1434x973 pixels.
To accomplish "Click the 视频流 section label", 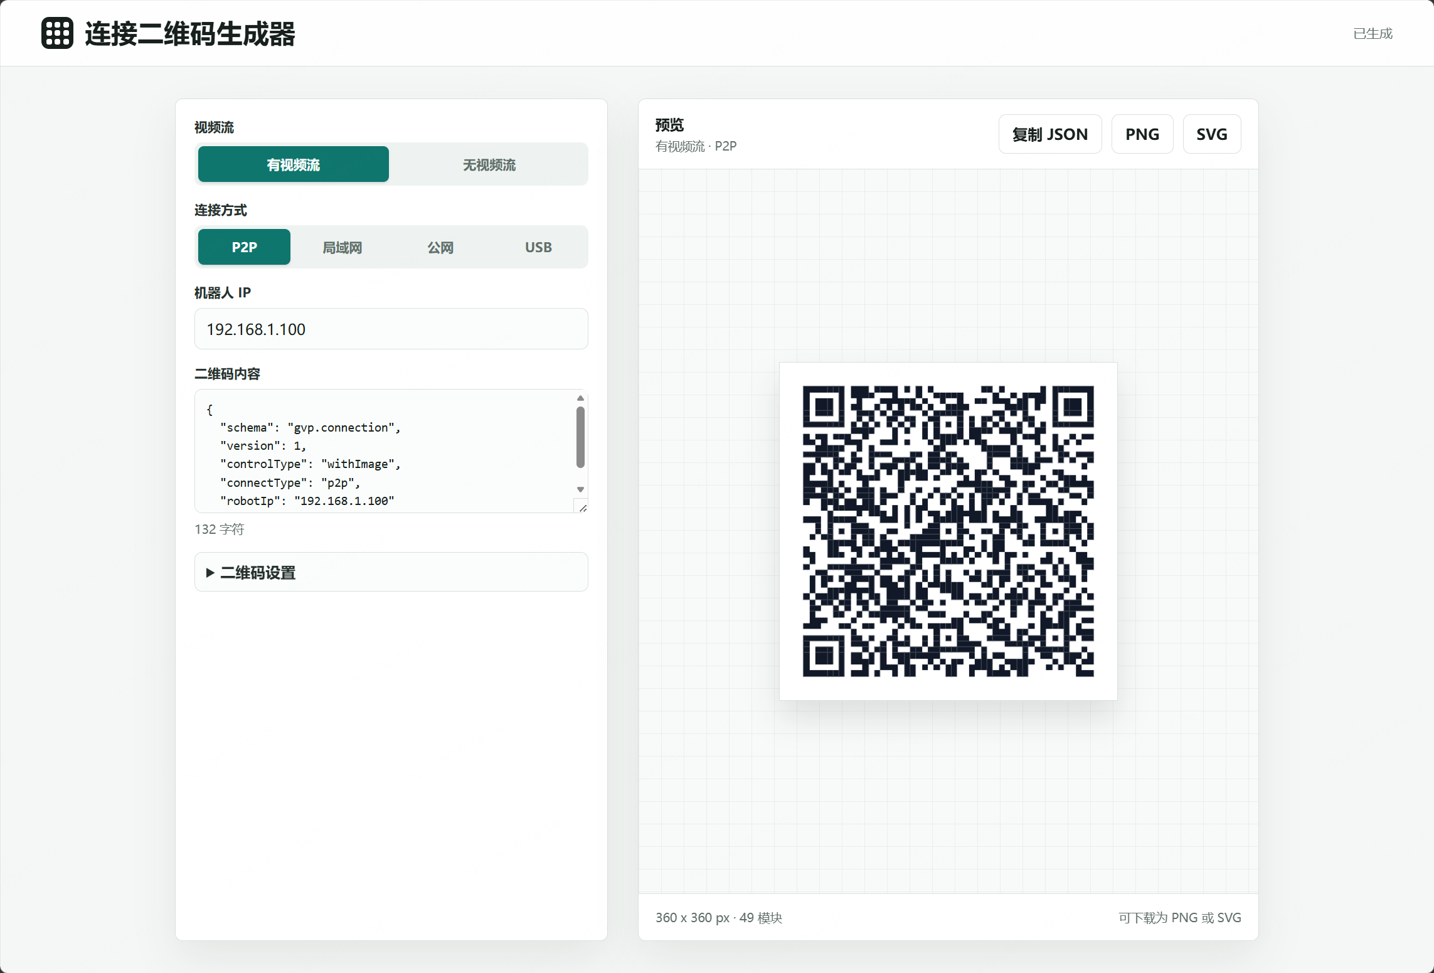I will click(x=214, y=127).
